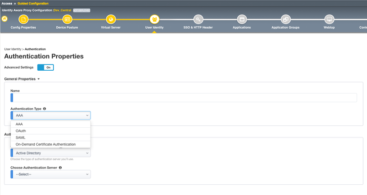Image resolution: width=367 pixels, height=195 pixels.
Task: Toggle Advanced Settings switch off
Action: pos(46,67)
